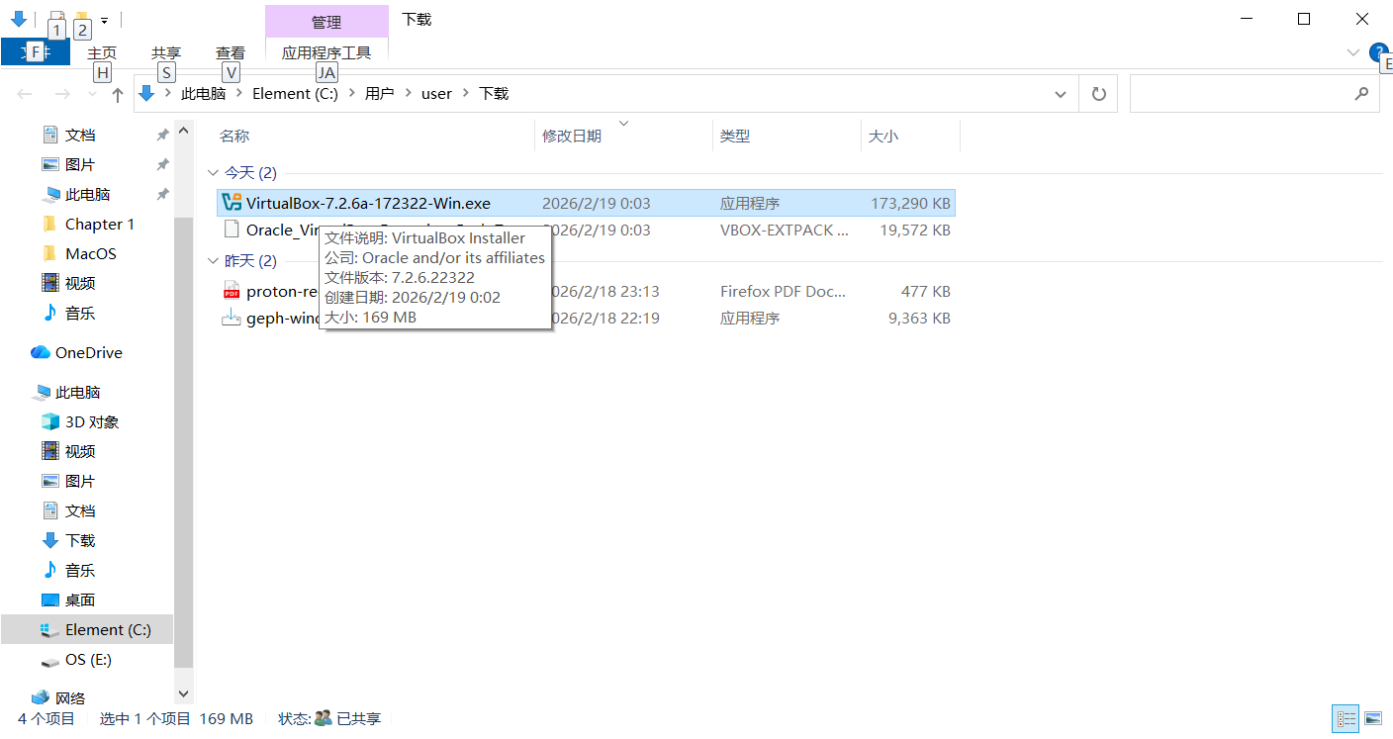
Task: Sort files by 修改日期 column header
Action: (572, 137)
